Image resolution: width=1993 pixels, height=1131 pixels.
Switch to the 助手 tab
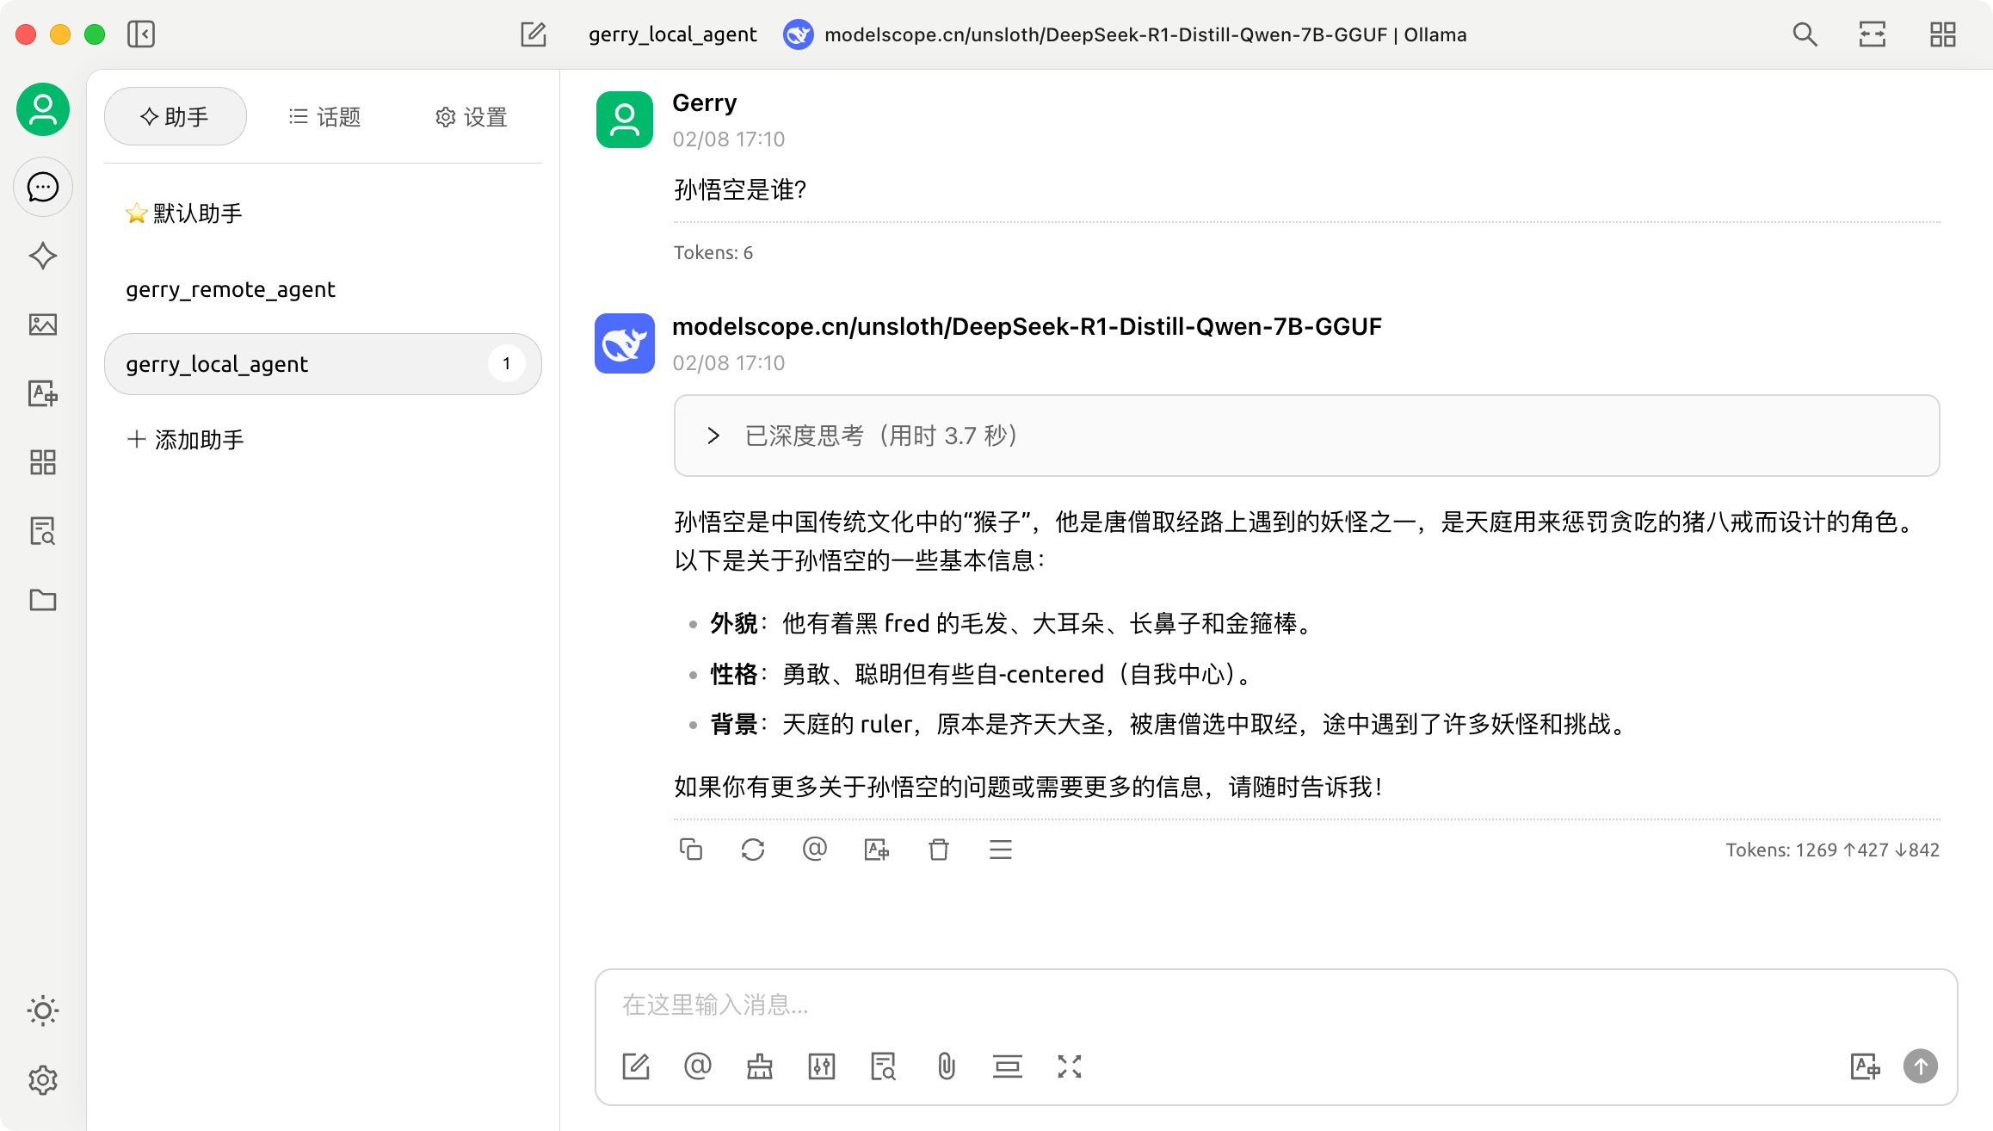[176, 116]
